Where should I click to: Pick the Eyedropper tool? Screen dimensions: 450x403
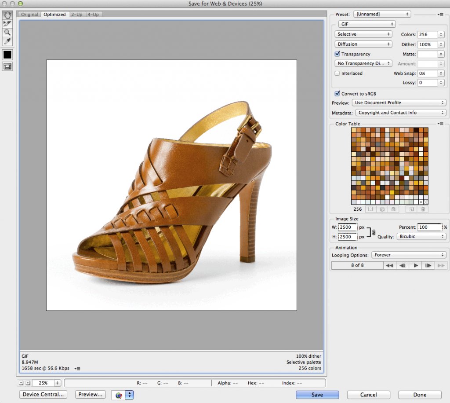(x=7, y=42)
